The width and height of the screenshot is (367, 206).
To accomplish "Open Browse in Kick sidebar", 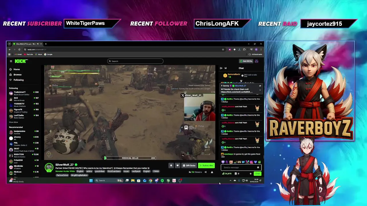I will (x=15, y=74).
